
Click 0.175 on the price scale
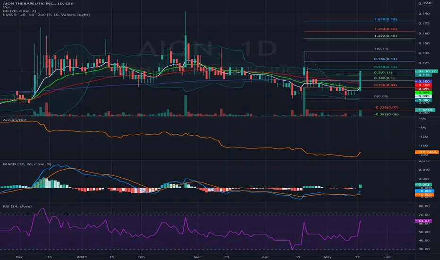pos(424,23)
